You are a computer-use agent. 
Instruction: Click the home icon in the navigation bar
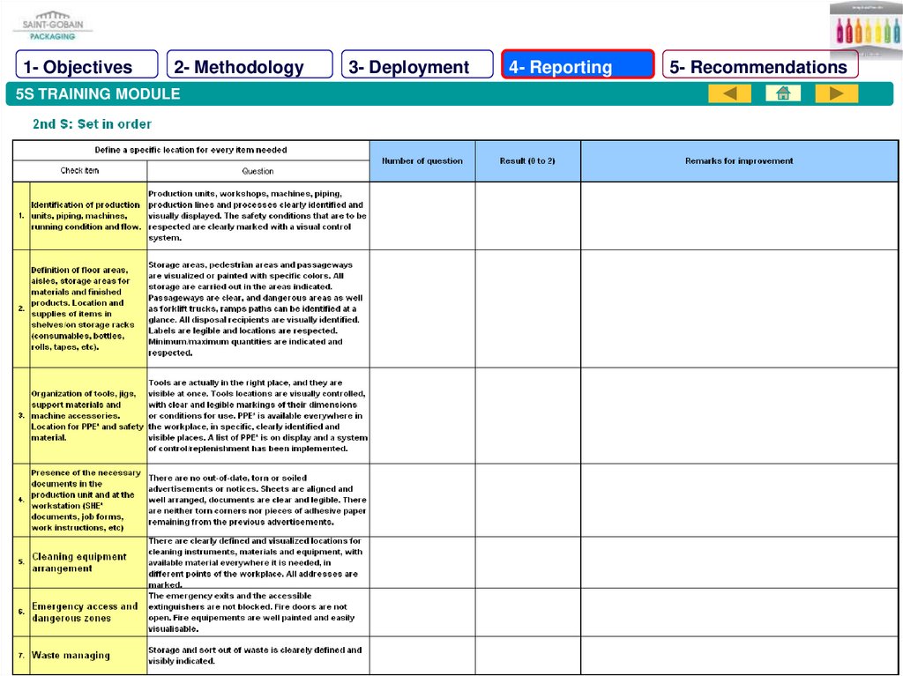pyautogui.click(x=783, y=93)
